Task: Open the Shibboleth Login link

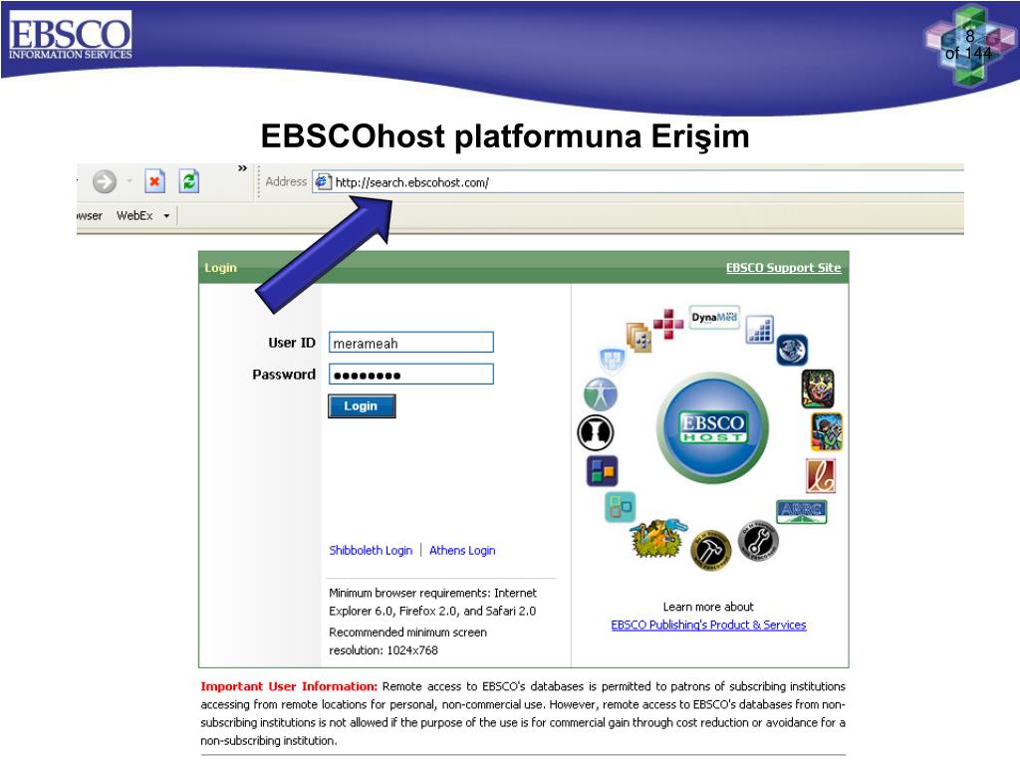Action: [x=371, y=550]
